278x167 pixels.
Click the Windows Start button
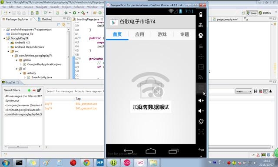click(6, 163)
